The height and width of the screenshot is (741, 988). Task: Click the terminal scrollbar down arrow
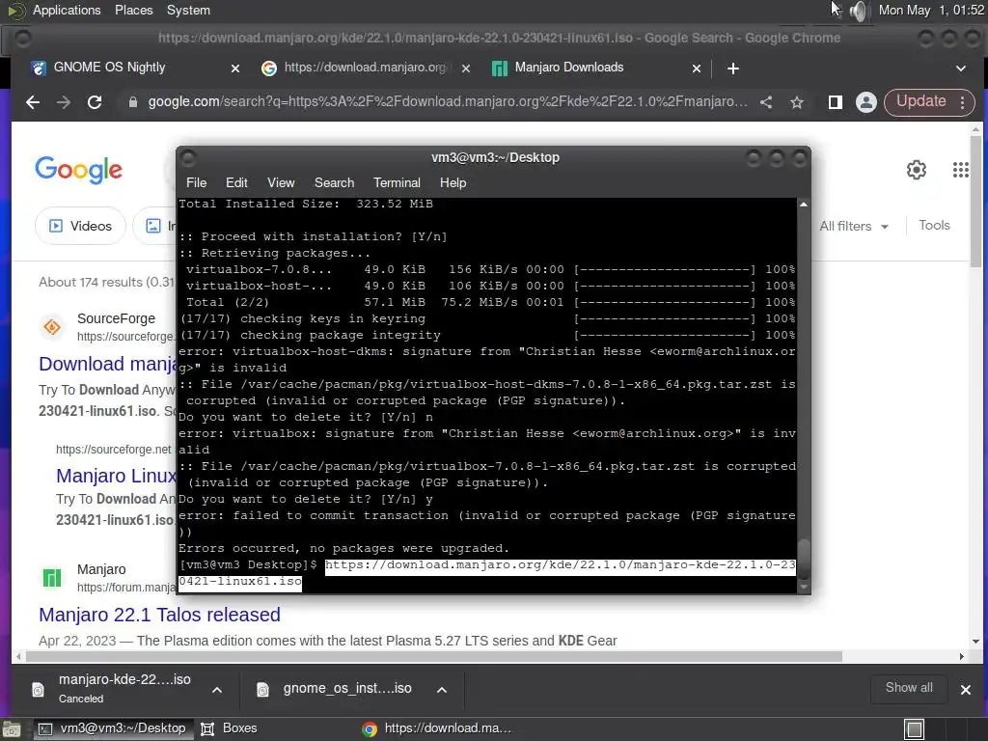804,587
